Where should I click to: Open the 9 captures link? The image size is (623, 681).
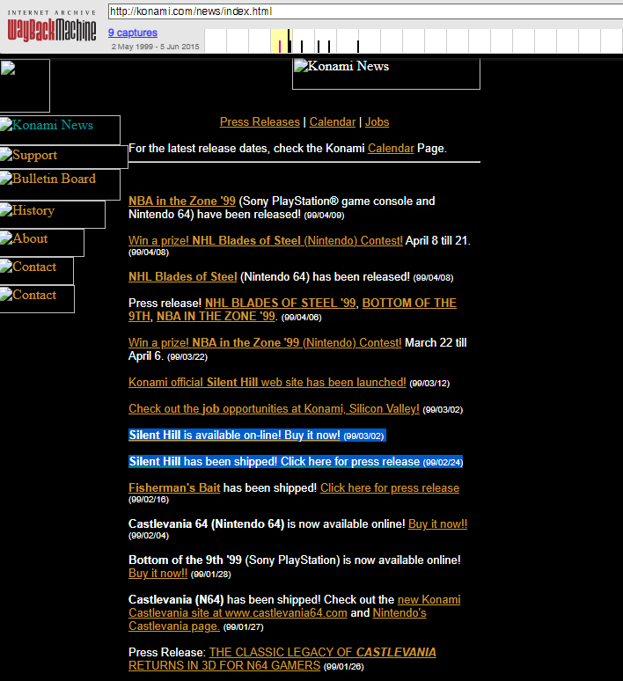click(133, 33)
